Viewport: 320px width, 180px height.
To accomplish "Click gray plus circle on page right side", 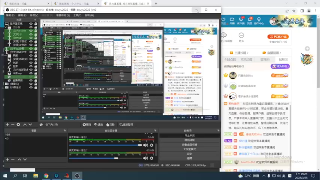I will pyautogui.click(x=307, y=48).
